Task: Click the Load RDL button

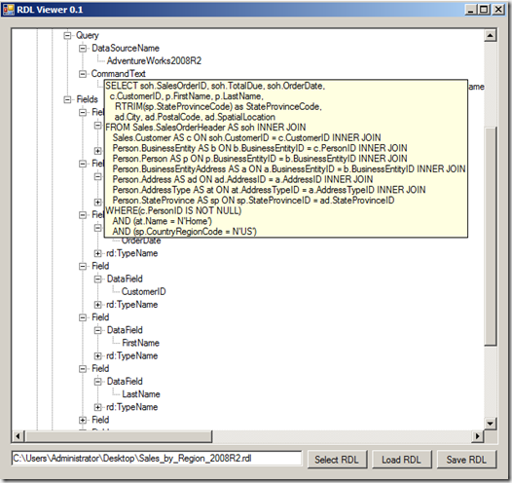Action: tap(402, 460)
